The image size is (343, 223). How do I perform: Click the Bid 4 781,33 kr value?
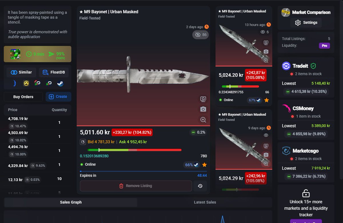pyautogui.click(x=101, y=142)
